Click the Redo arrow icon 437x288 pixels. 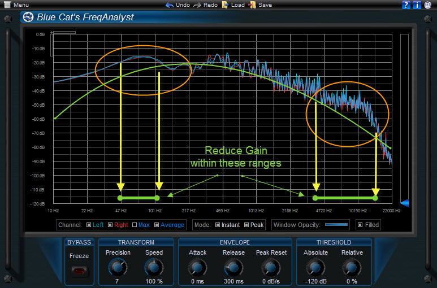197,5
